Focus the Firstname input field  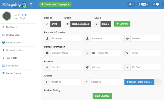point(66,38)
